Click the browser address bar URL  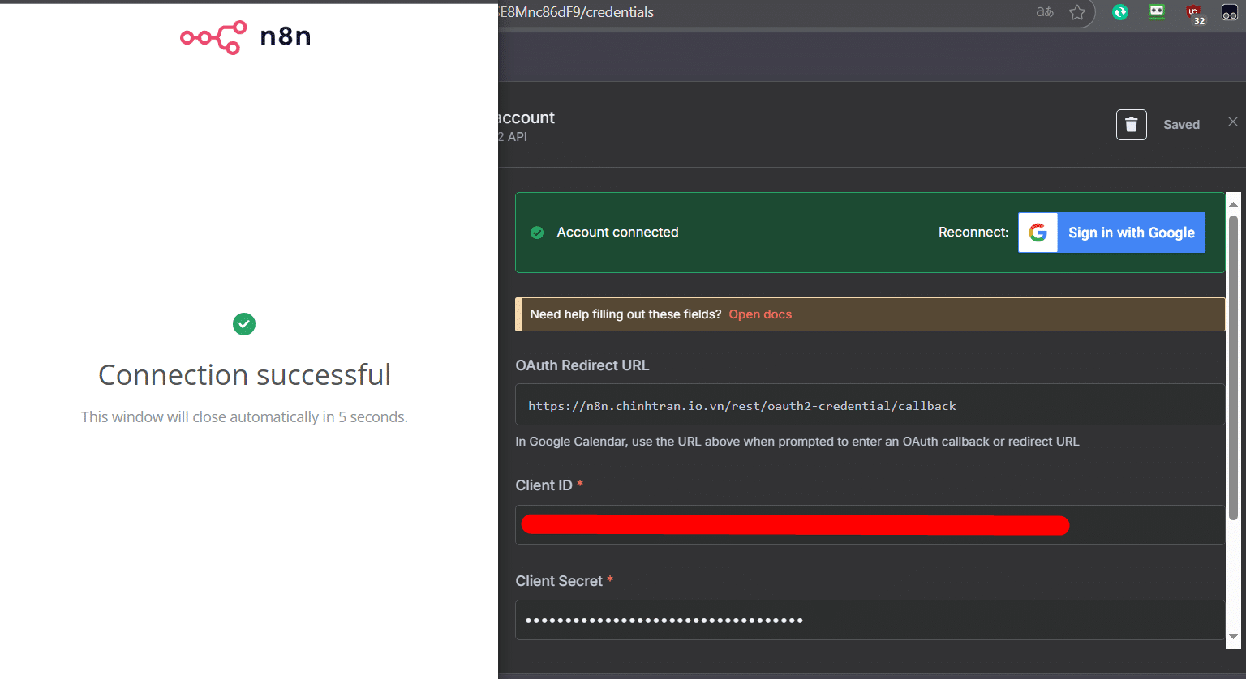tap(576, 12)
